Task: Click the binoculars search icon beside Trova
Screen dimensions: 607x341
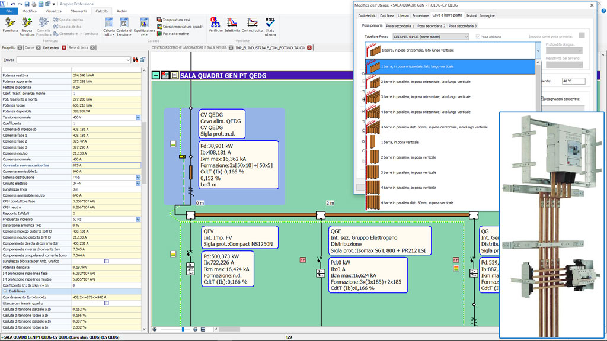Action: click(x=136, y=60)
